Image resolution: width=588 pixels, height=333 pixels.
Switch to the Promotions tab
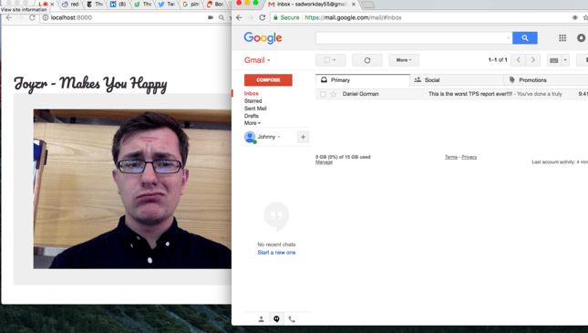click(546, 80)
